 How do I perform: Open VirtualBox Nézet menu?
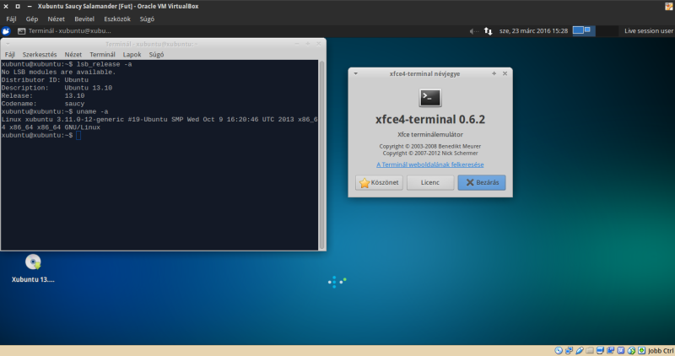(57, 19)
